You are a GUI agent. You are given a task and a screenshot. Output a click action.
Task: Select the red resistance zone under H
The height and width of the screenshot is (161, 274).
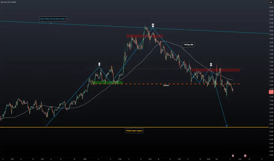145,36
